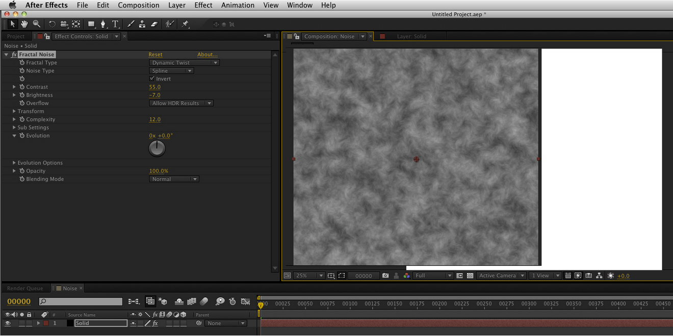The height and width of the screenshot is (336, 673).
Task: Toggle the fx switch on Fractal Noise
Action: [x=14, y=54]
